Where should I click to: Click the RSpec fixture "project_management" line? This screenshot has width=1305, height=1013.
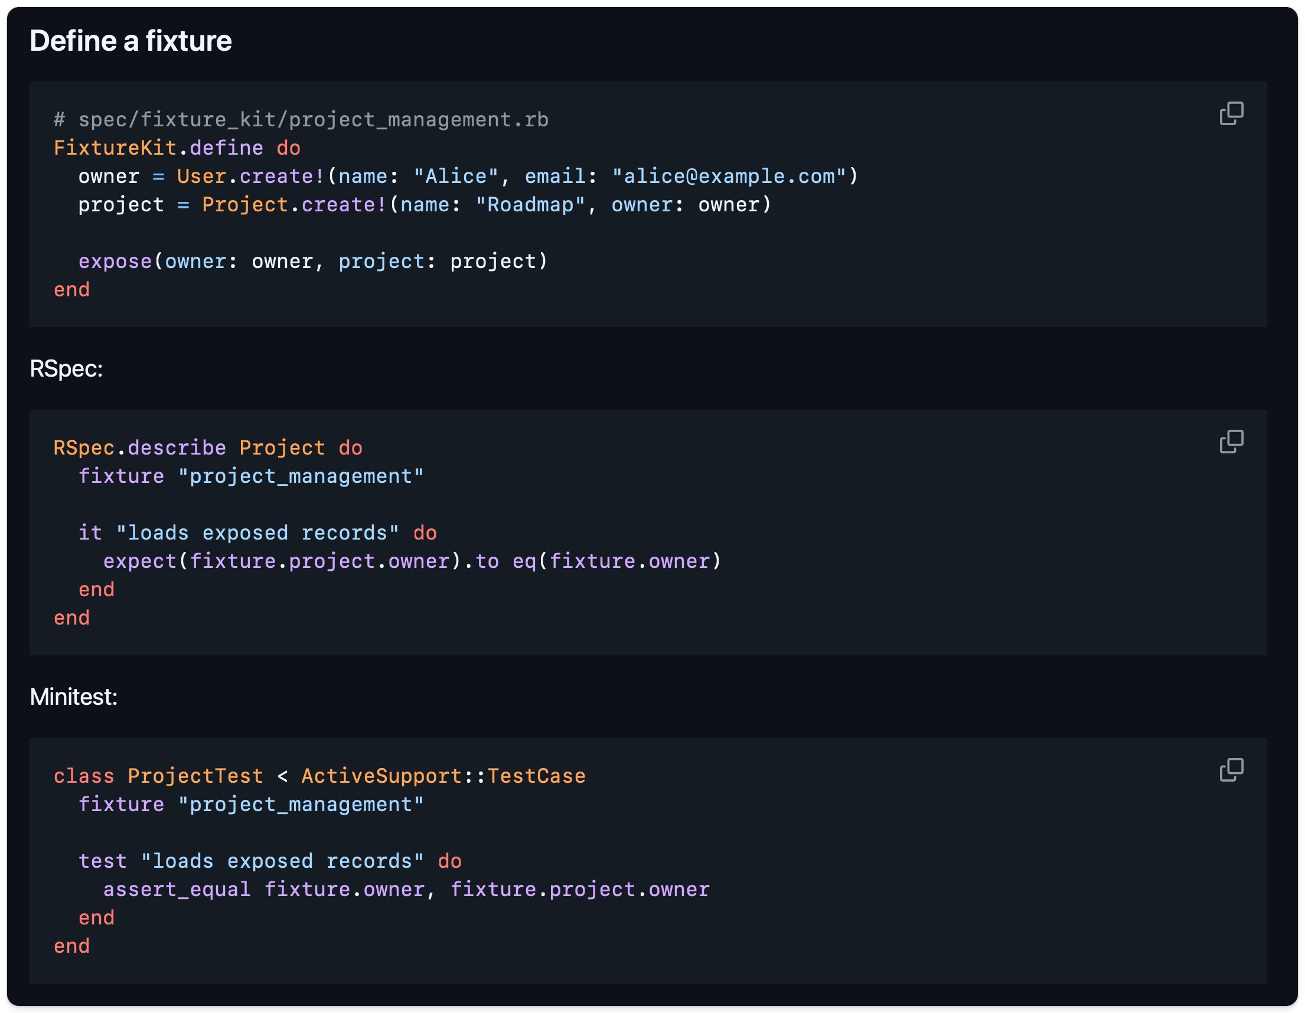251,476
